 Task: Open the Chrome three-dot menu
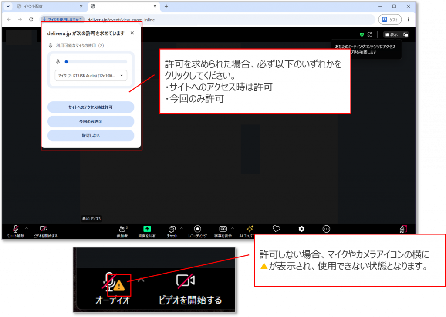[x=409, y=20]
